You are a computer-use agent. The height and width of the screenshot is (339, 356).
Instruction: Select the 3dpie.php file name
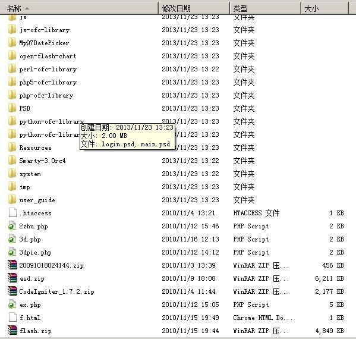36,252
